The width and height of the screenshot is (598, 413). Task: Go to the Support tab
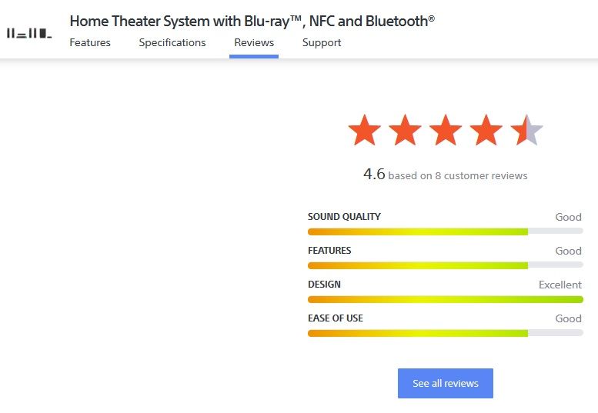(322, 42)
